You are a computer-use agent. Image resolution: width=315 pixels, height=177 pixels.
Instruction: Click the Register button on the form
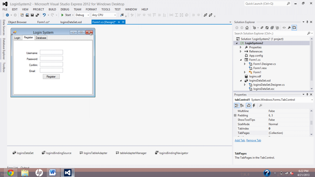point(51,77)
